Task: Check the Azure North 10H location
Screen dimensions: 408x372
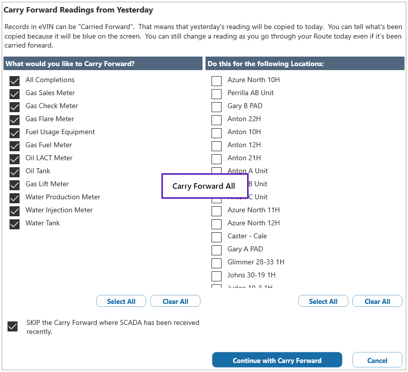Action: (217, 81)
